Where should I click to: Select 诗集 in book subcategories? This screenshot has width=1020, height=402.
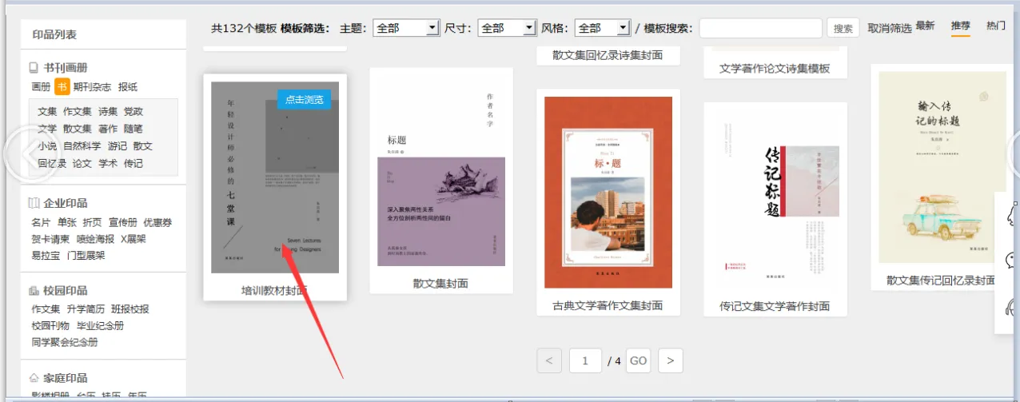pos(108,111)
